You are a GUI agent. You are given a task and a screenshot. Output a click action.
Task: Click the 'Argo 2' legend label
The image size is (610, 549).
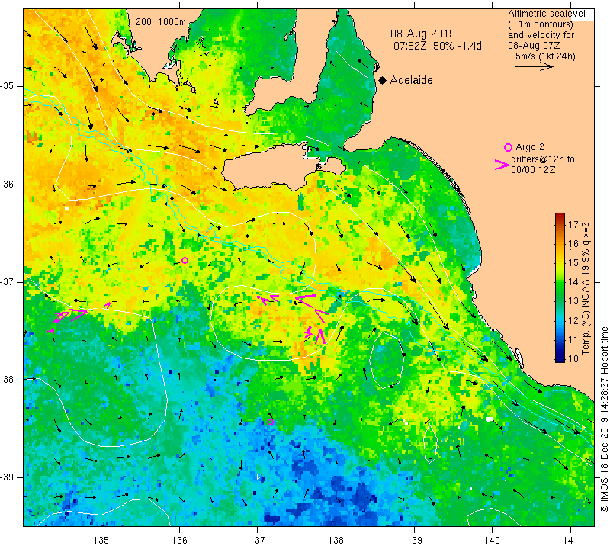point(529,147)
